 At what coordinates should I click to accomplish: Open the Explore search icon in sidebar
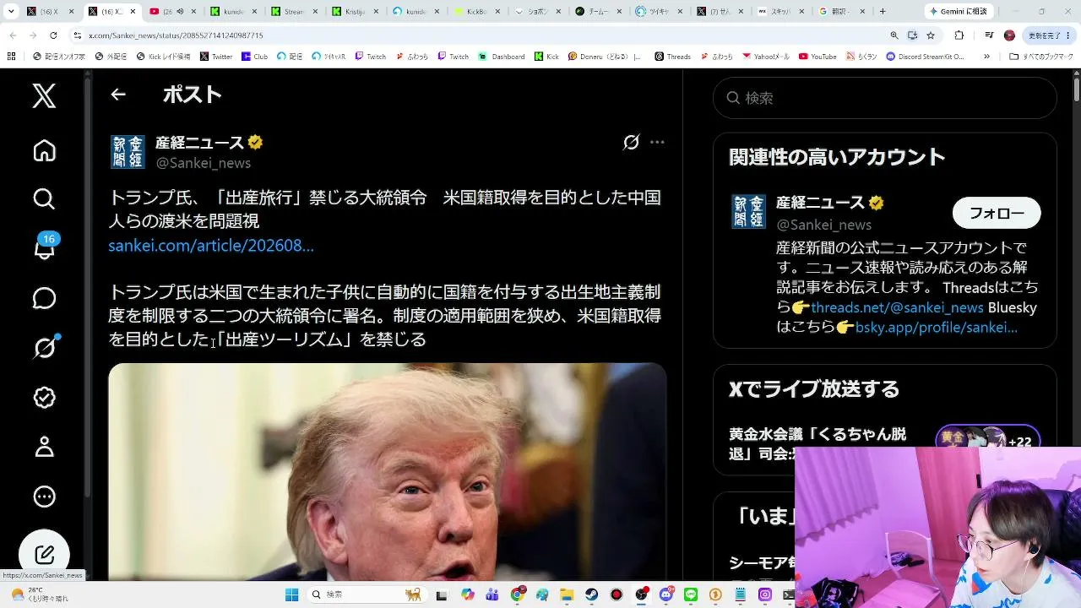click(44, 198)
